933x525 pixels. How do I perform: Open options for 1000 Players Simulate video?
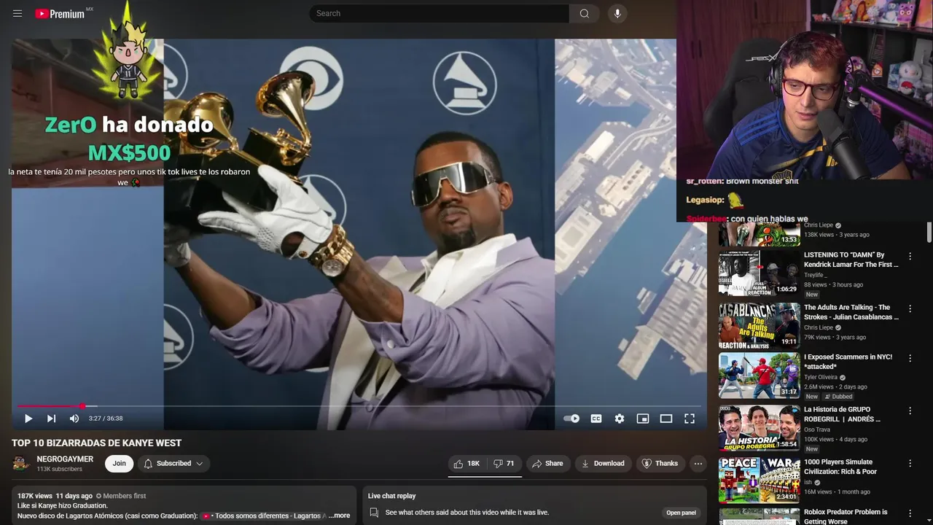pos(910,463)
